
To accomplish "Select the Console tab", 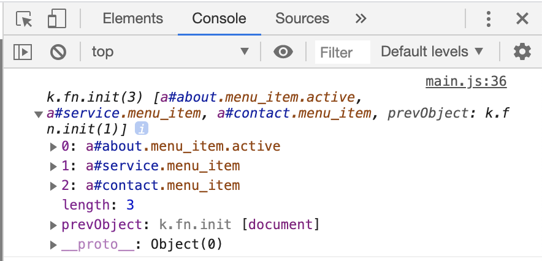I will pos(219,19).
